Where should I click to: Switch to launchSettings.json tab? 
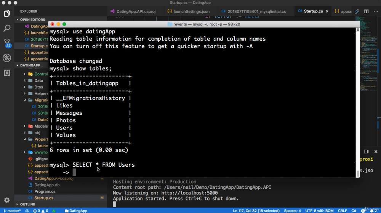click(188, 11)
